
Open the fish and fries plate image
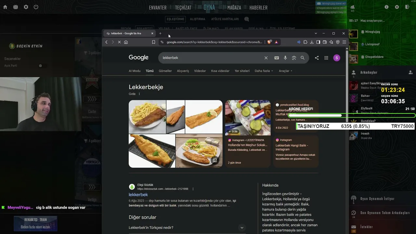[x=147, y=117]
